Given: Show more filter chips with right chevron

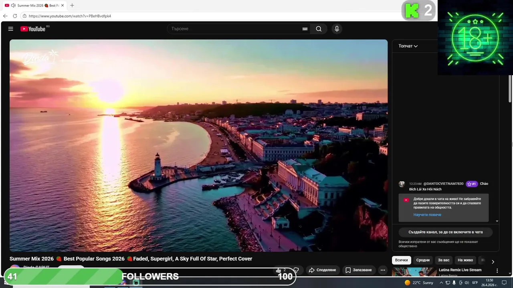Looking at the screenshot, I should 493,262.
